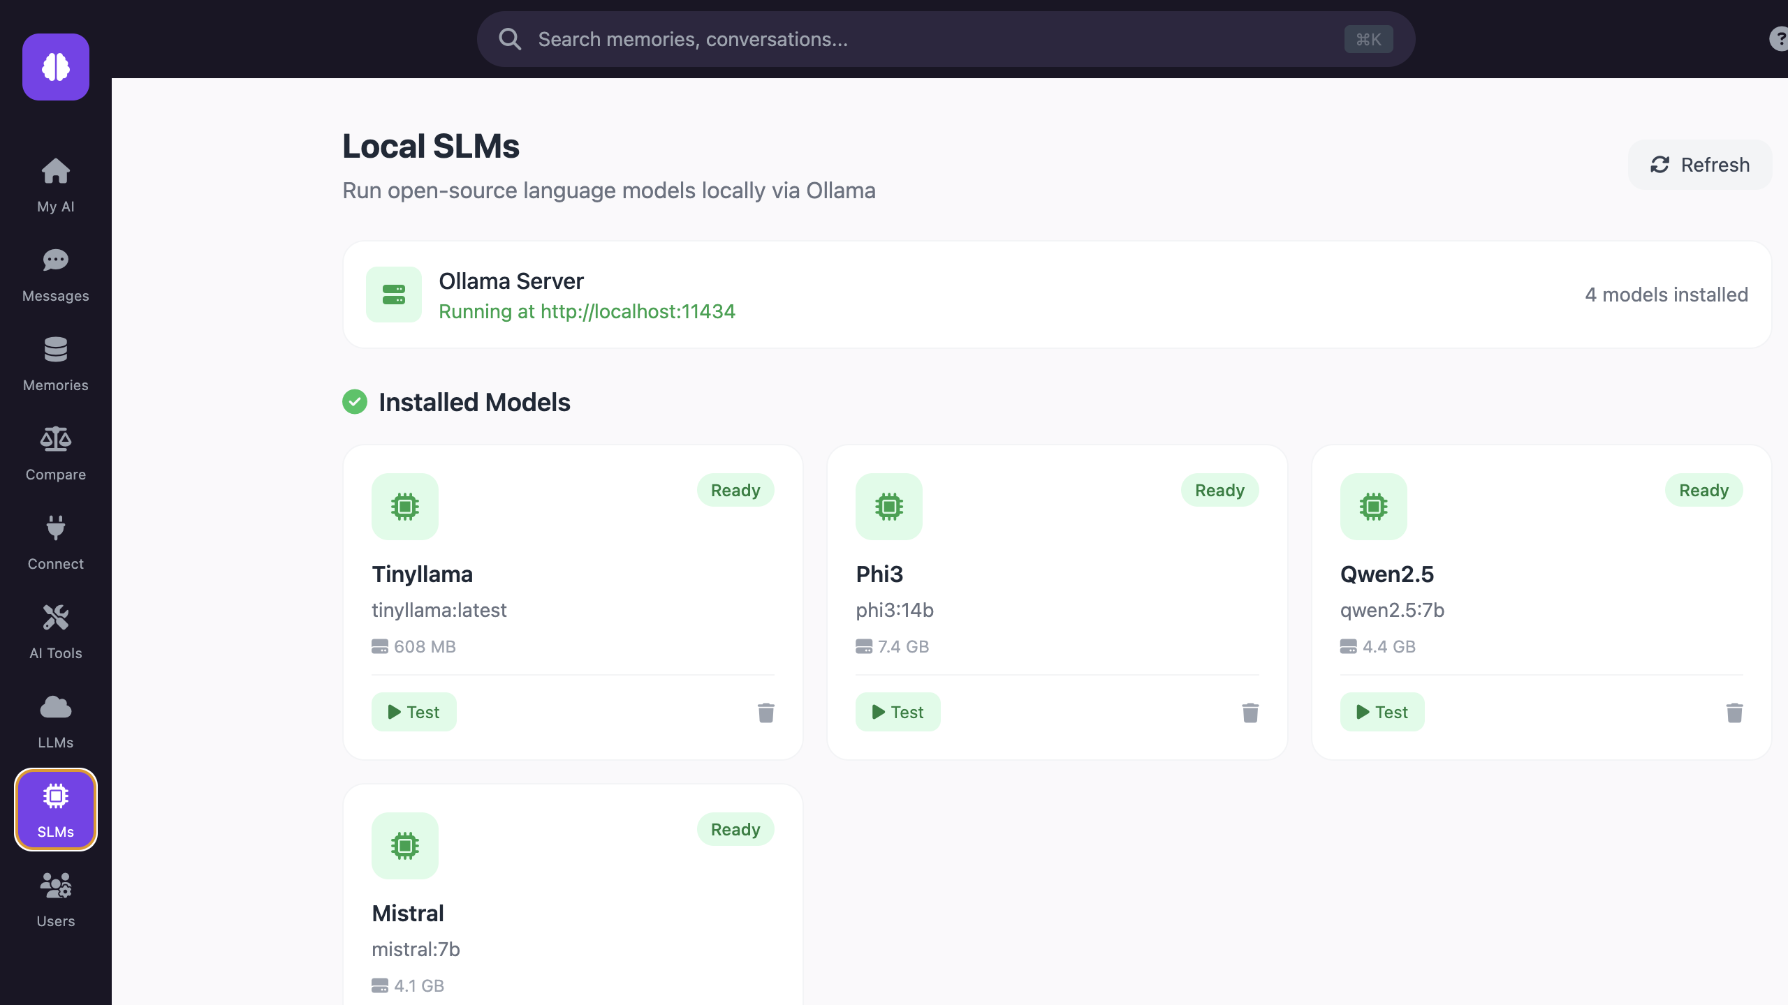Click the brain logo icon
The height and width of the screenshot is (1005, 1788).
coord(56,67)
